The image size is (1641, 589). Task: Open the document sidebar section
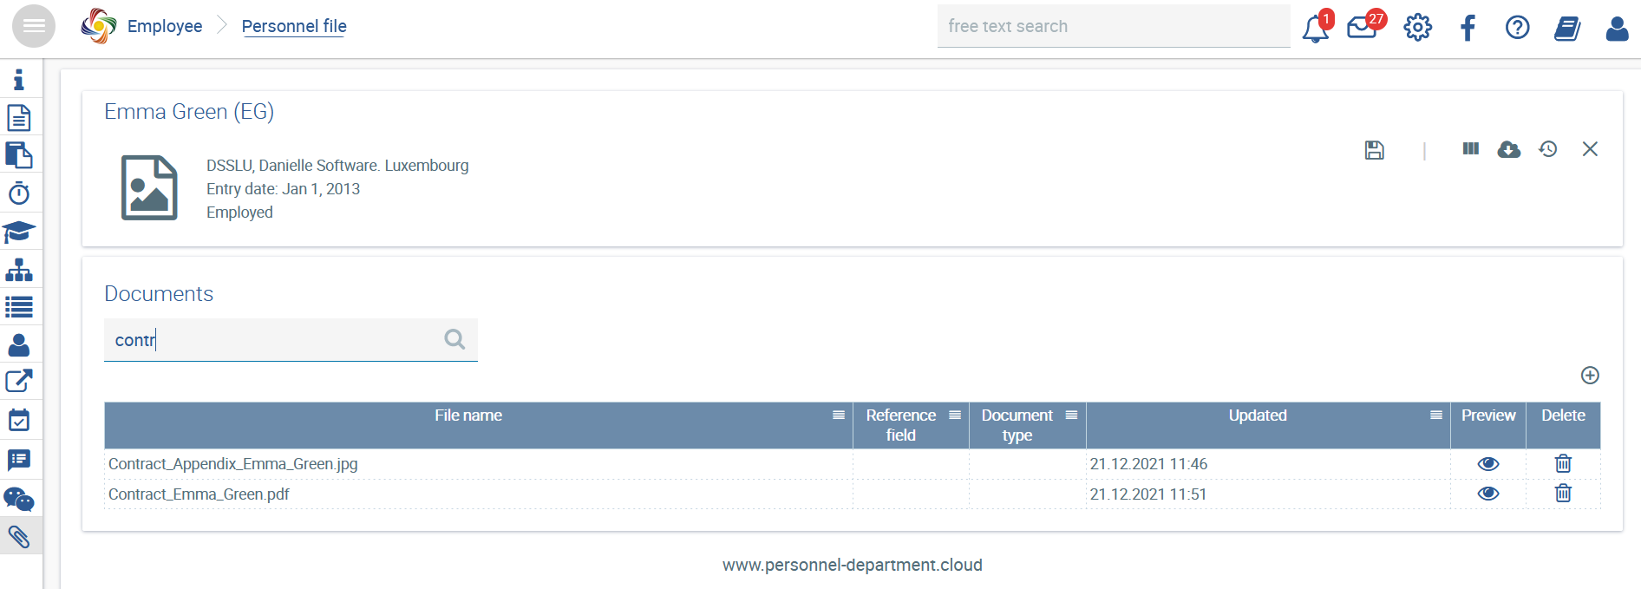(x=18, y=117)
